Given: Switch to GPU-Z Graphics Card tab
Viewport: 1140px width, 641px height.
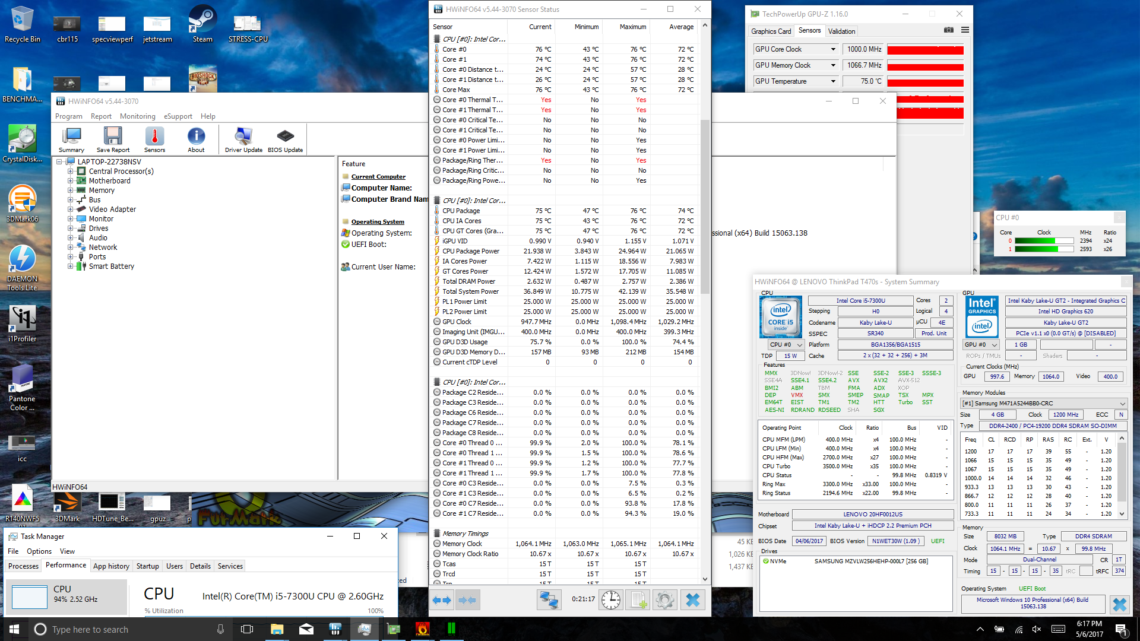Looking at the screenshot, I should pyautogui.click(x=771, y=31).
